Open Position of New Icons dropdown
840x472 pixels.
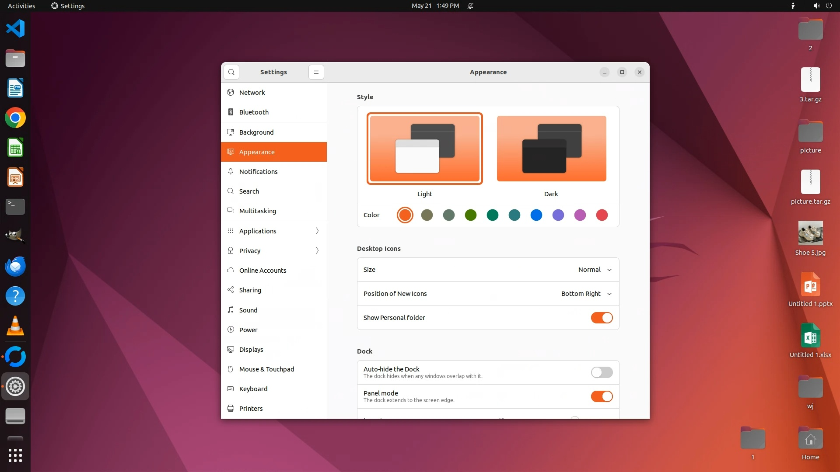click(x=586, y=294)
